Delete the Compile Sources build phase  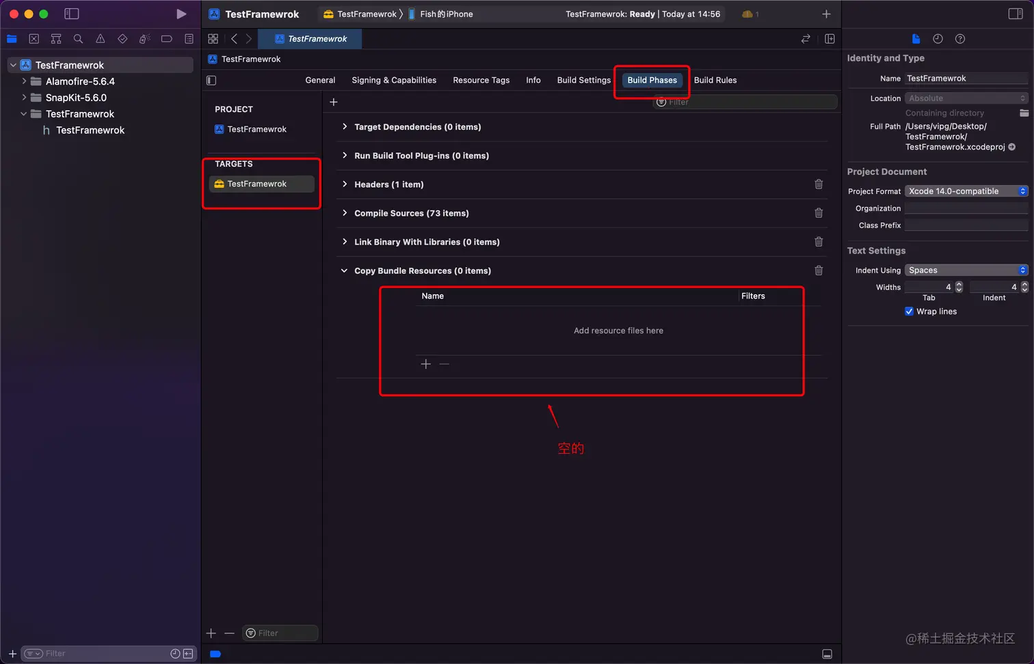(x=819, y=213)
